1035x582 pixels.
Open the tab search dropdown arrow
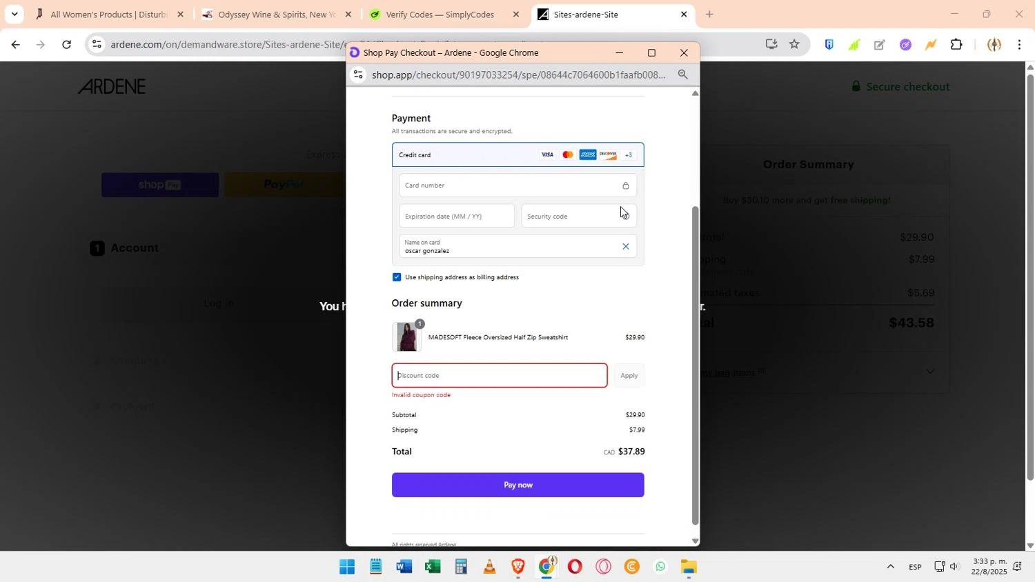tap(14, 14)
